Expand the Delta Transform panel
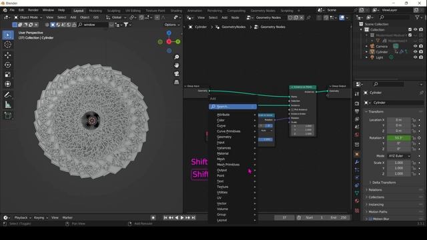 point(384,183)
